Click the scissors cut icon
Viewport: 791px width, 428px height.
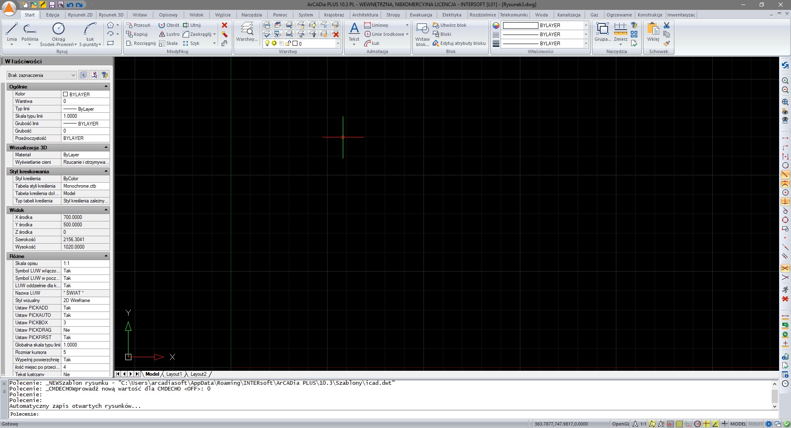667,25
